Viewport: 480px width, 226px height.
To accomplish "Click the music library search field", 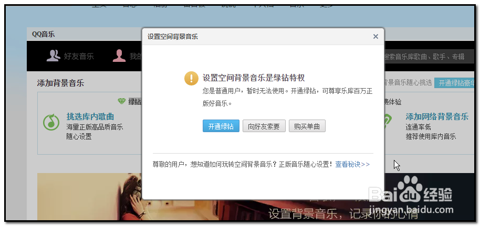I will point(428,57).
